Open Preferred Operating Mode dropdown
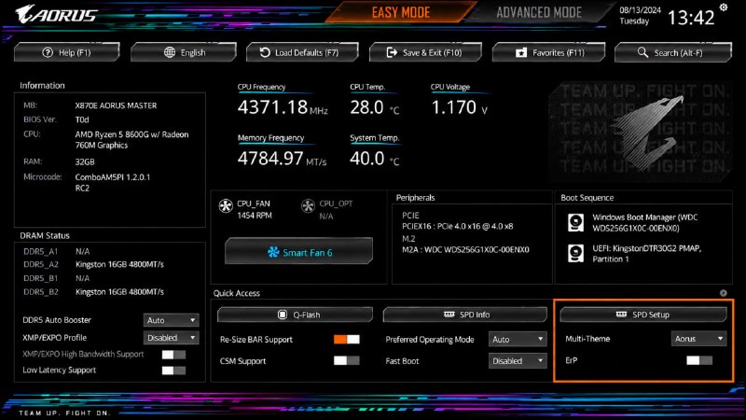 pos(518,339)
